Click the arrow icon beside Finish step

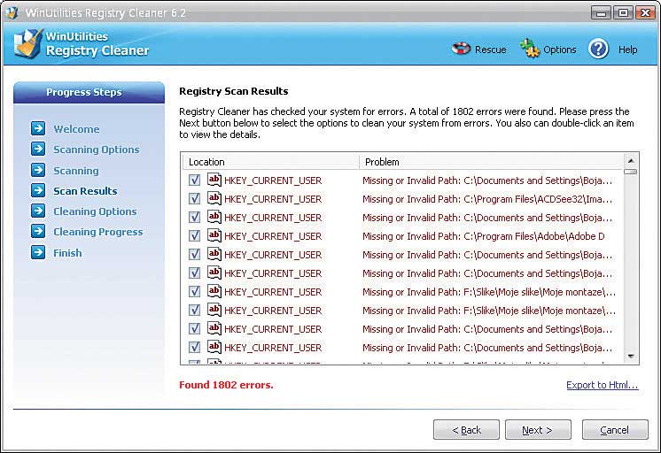(x=38, y=252)
